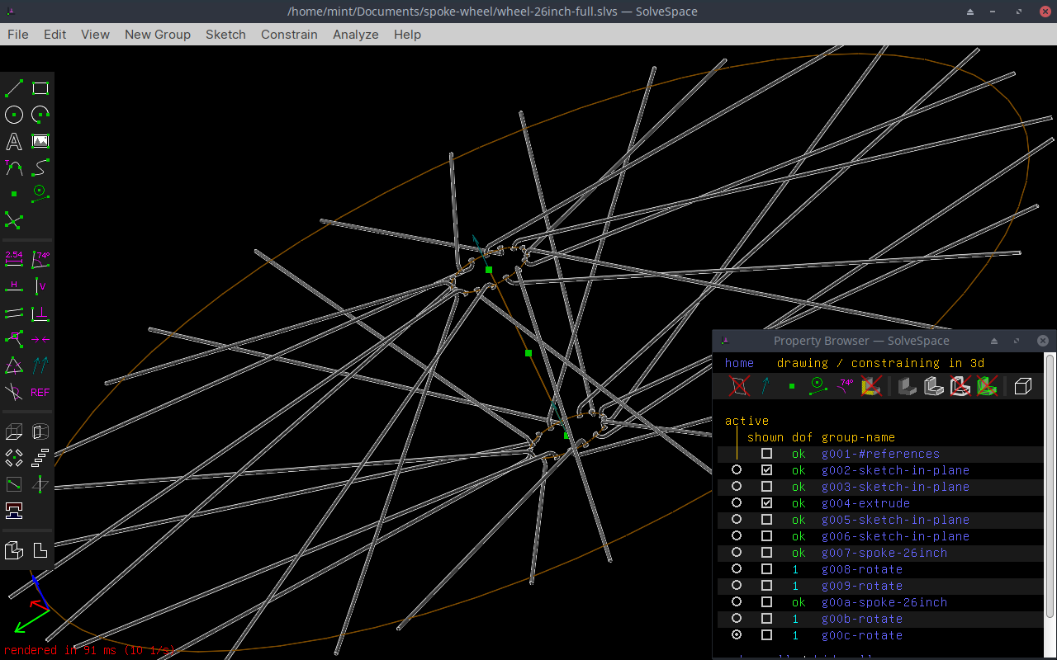Create a new lathe group

40,431
